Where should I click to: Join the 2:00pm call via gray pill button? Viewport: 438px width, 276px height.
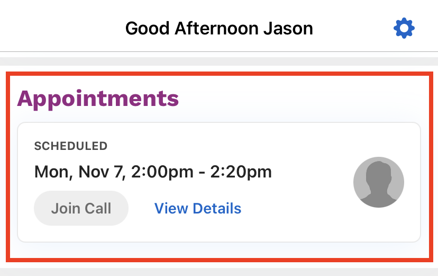pyautogui.click(x=81, y=208)
